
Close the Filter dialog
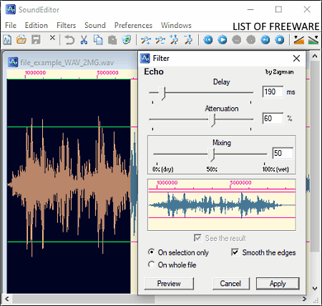[x=296, y=58]
